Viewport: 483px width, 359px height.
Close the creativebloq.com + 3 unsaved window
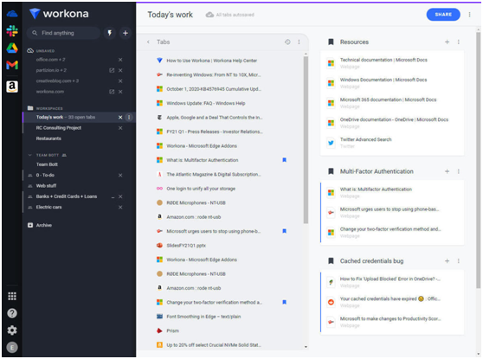tap(120, 81)
